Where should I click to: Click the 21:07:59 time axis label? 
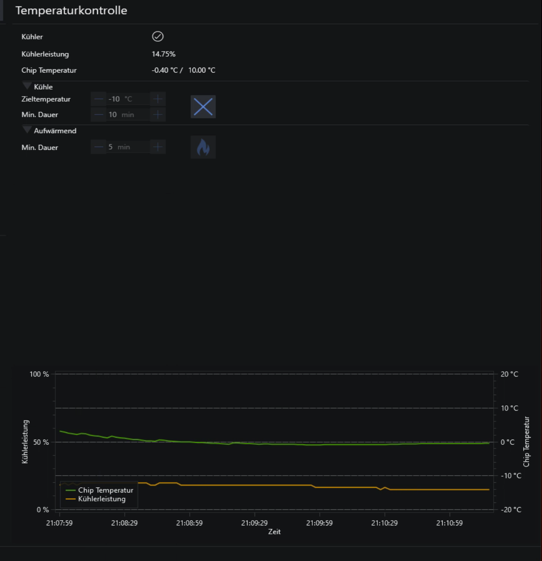click(x=60, y=523)
